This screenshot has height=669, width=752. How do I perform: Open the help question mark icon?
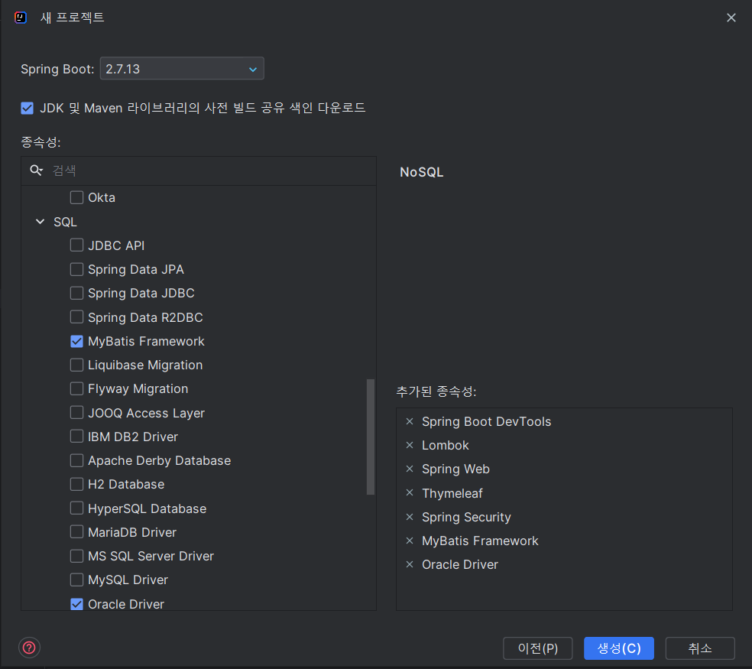(x=29, y=648)
